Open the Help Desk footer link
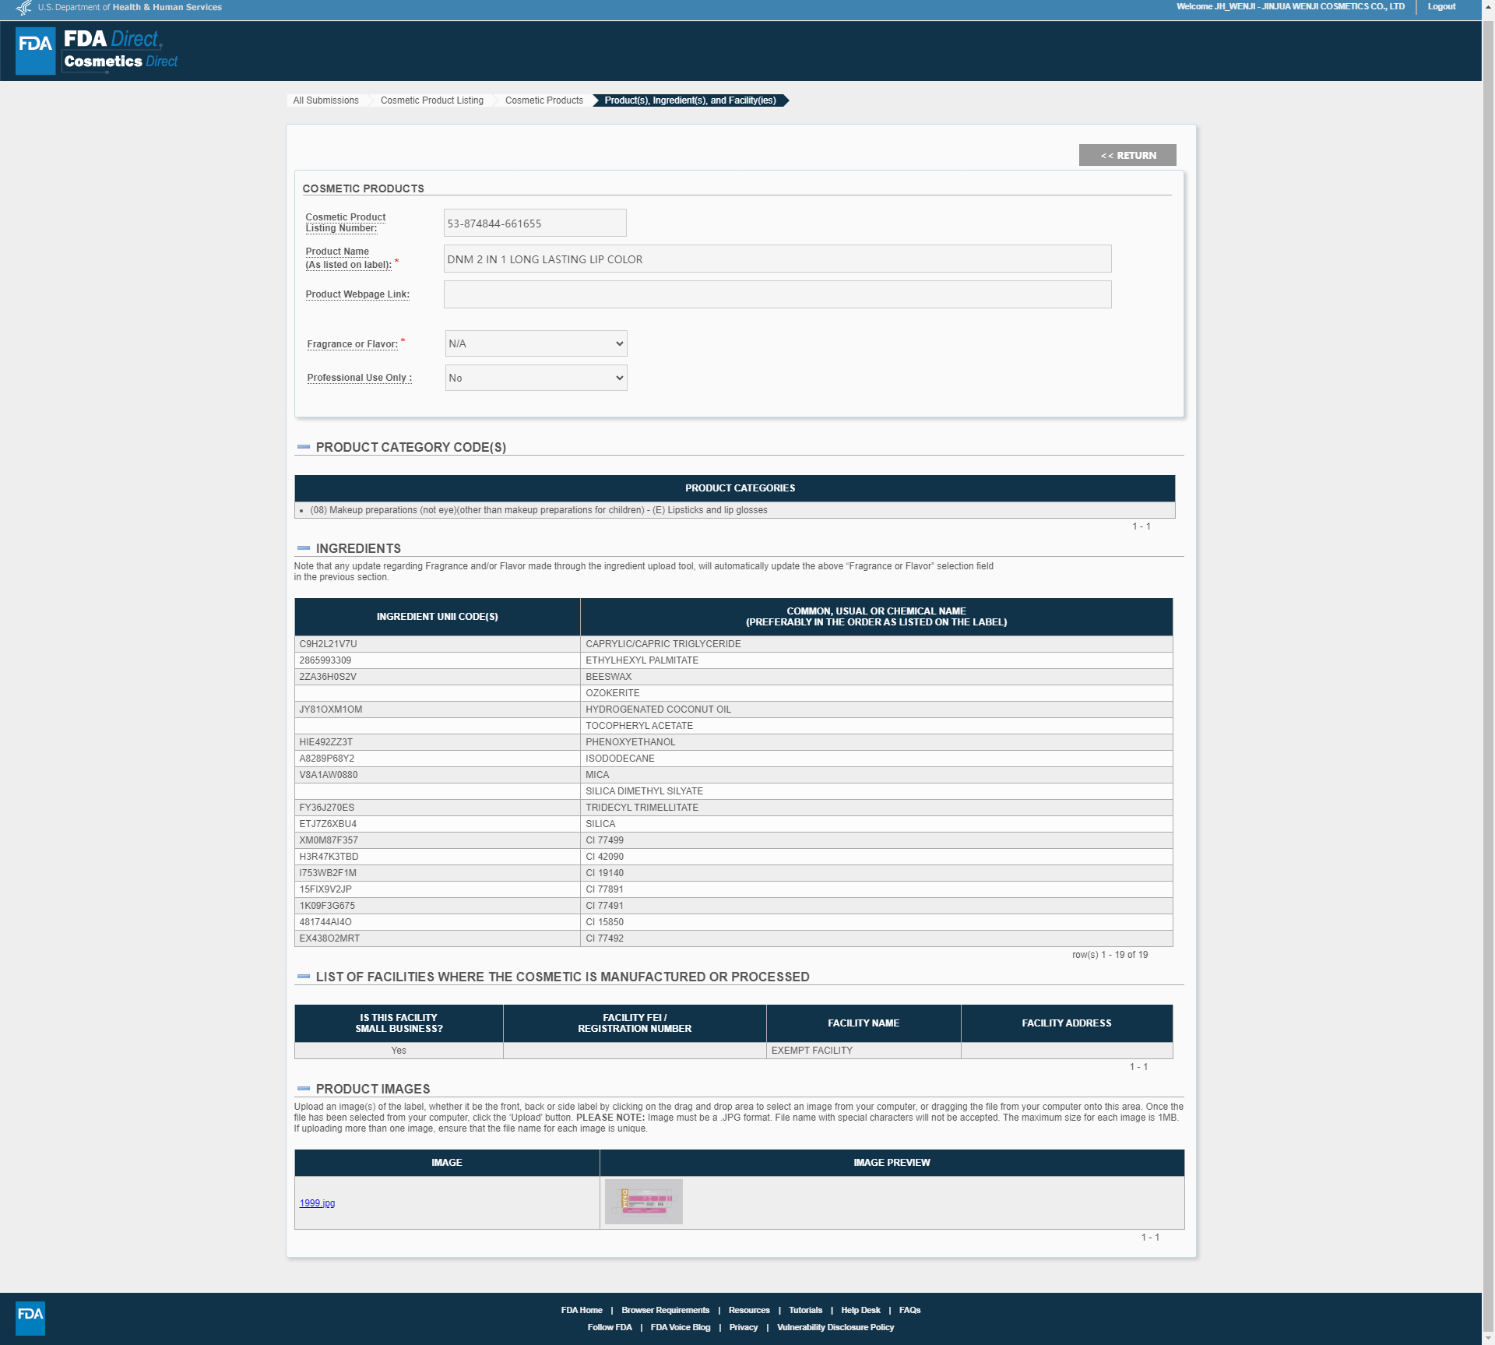 (860, 1310)
